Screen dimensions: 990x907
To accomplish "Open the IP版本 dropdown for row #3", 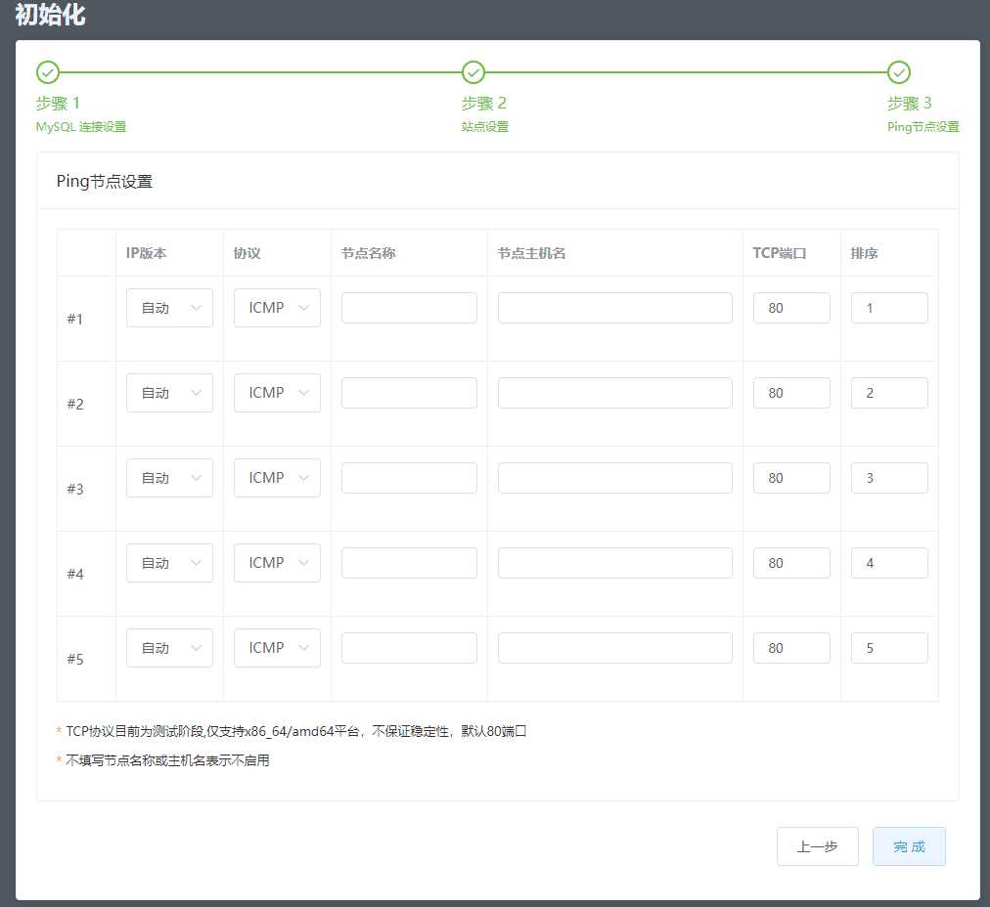I will click(x=169, y=478).
